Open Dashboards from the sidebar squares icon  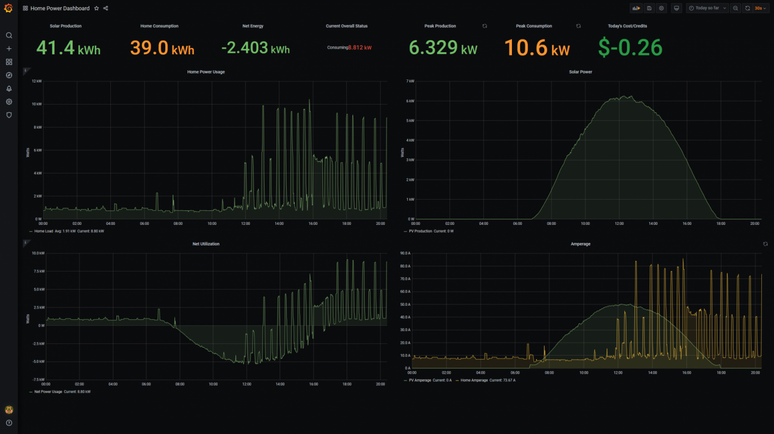pos(9,61)
